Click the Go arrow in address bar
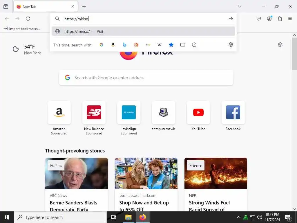This screenshot has width=297, height=223. [231, 19]
